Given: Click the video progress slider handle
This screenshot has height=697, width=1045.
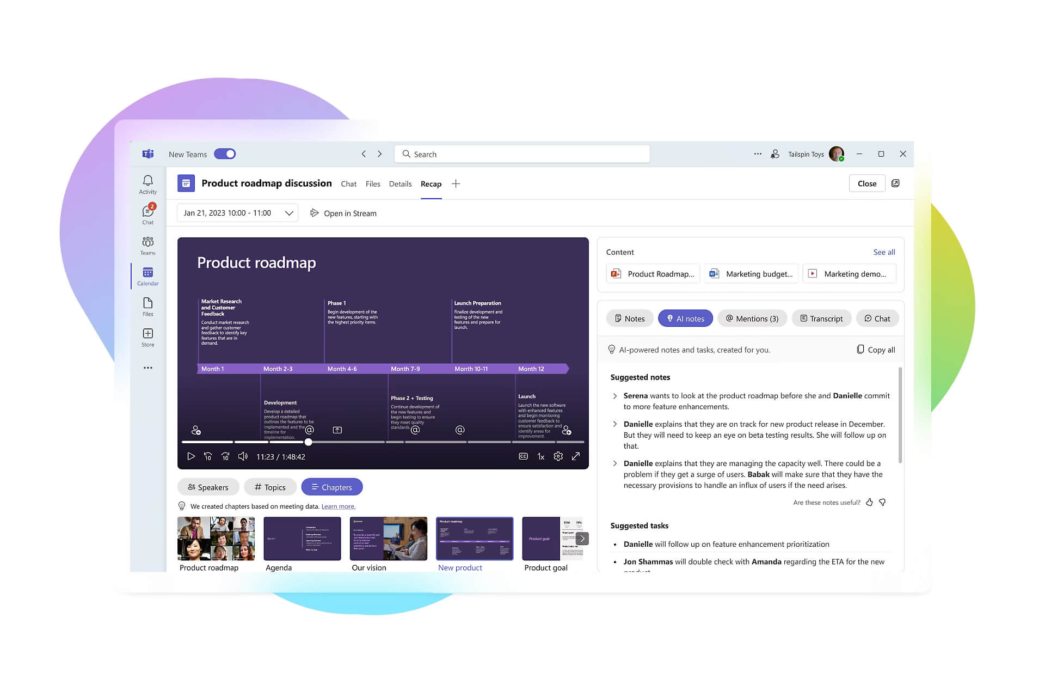Looking at the screenshot, I should 309,442.
